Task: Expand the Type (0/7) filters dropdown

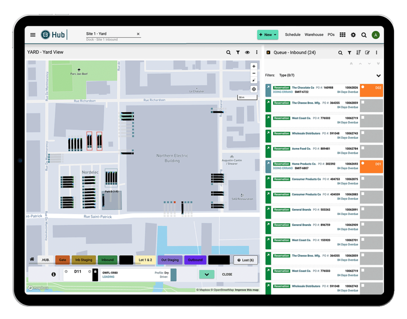Action: pos(378,75)
